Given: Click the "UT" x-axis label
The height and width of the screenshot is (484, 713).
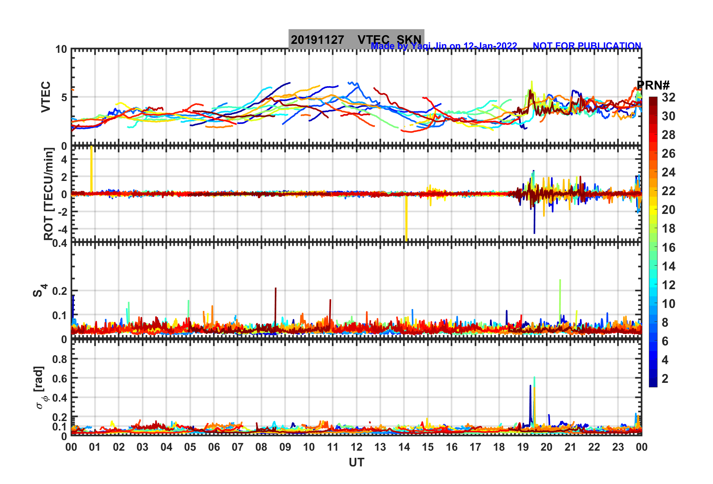Looking at the screenshot, I should click(356, 463).
